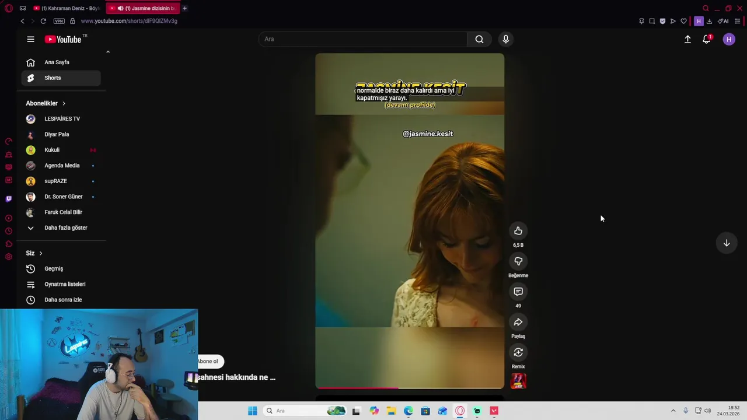
Task: Click the Windows taskbar search box
Action: click(305, 411)
